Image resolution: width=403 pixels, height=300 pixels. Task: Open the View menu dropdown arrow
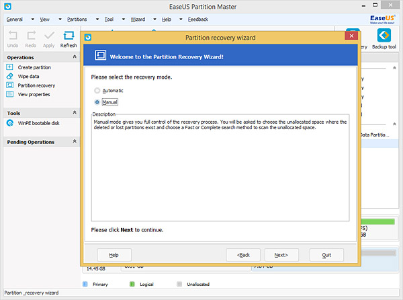pyautogui.click(x=60, y=19)
